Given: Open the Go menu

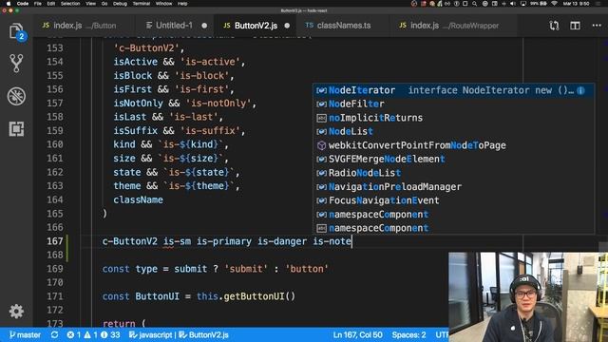Looking at the screenshot, I should click(x=104, y=4).
